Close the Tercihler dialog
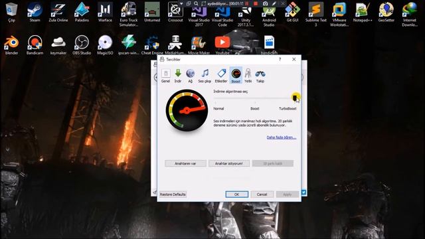The height and width of the screenshot is (239, 425). coord(294,59)
